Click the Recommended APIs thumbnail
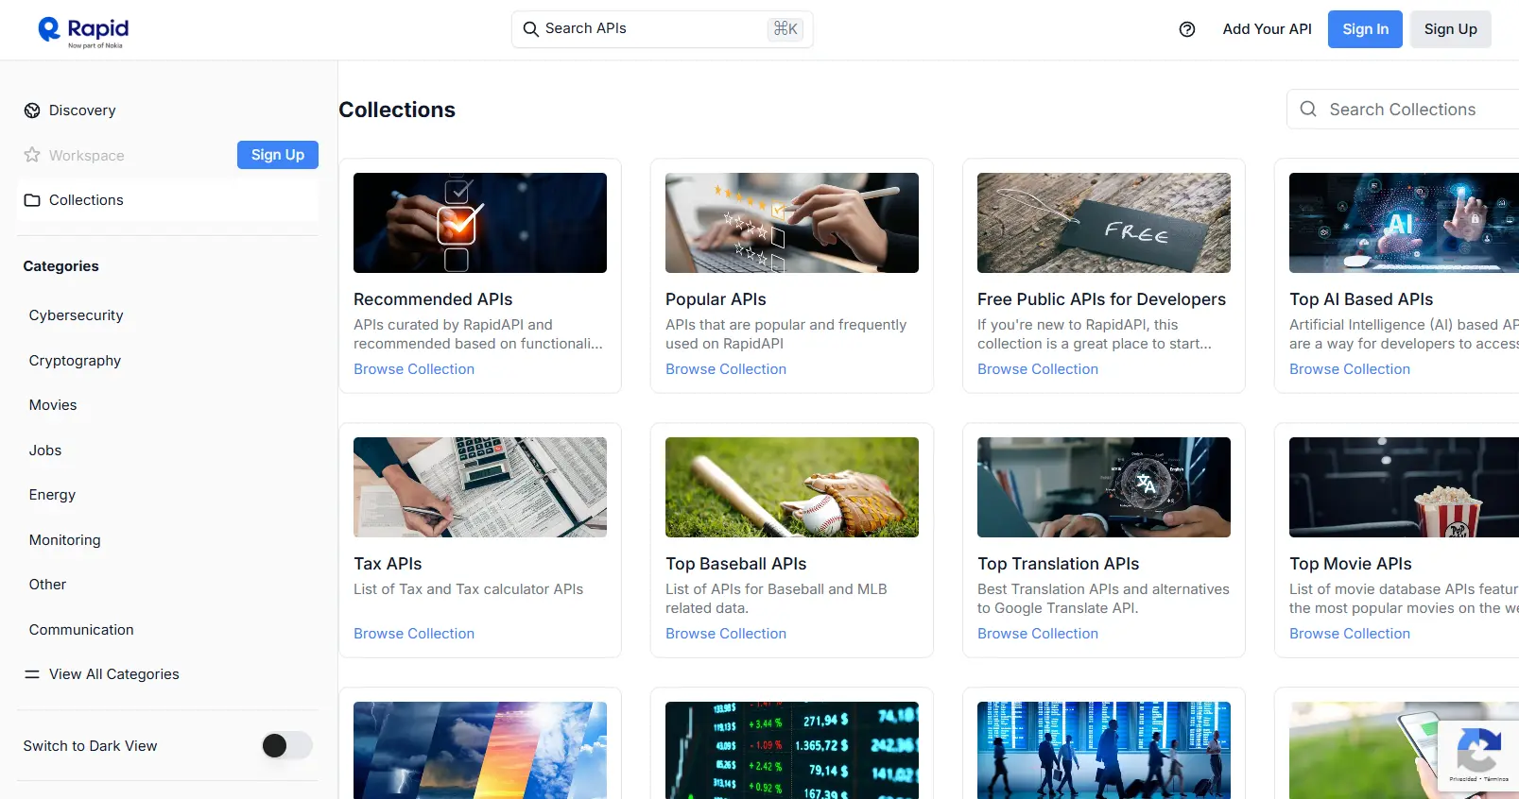The image size is (1519, 799). [x=480, y=223]
